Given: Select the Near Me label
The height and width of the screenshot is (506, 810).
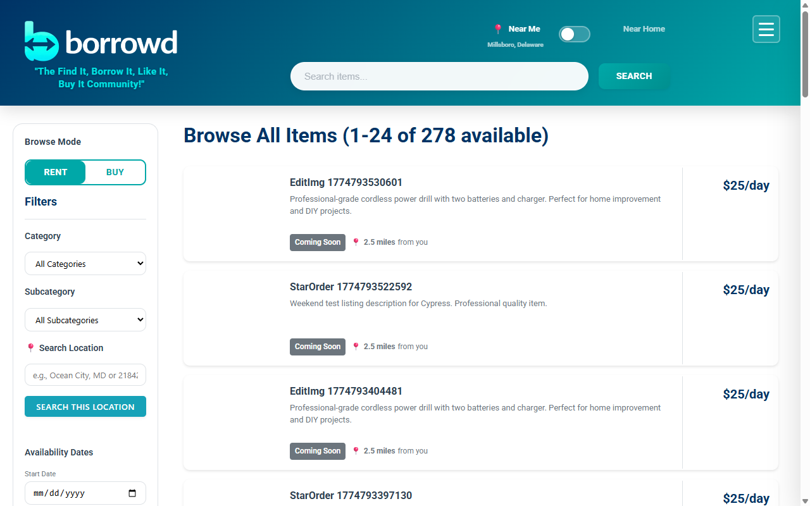Looking at the screenshot, I should [524, 28].
